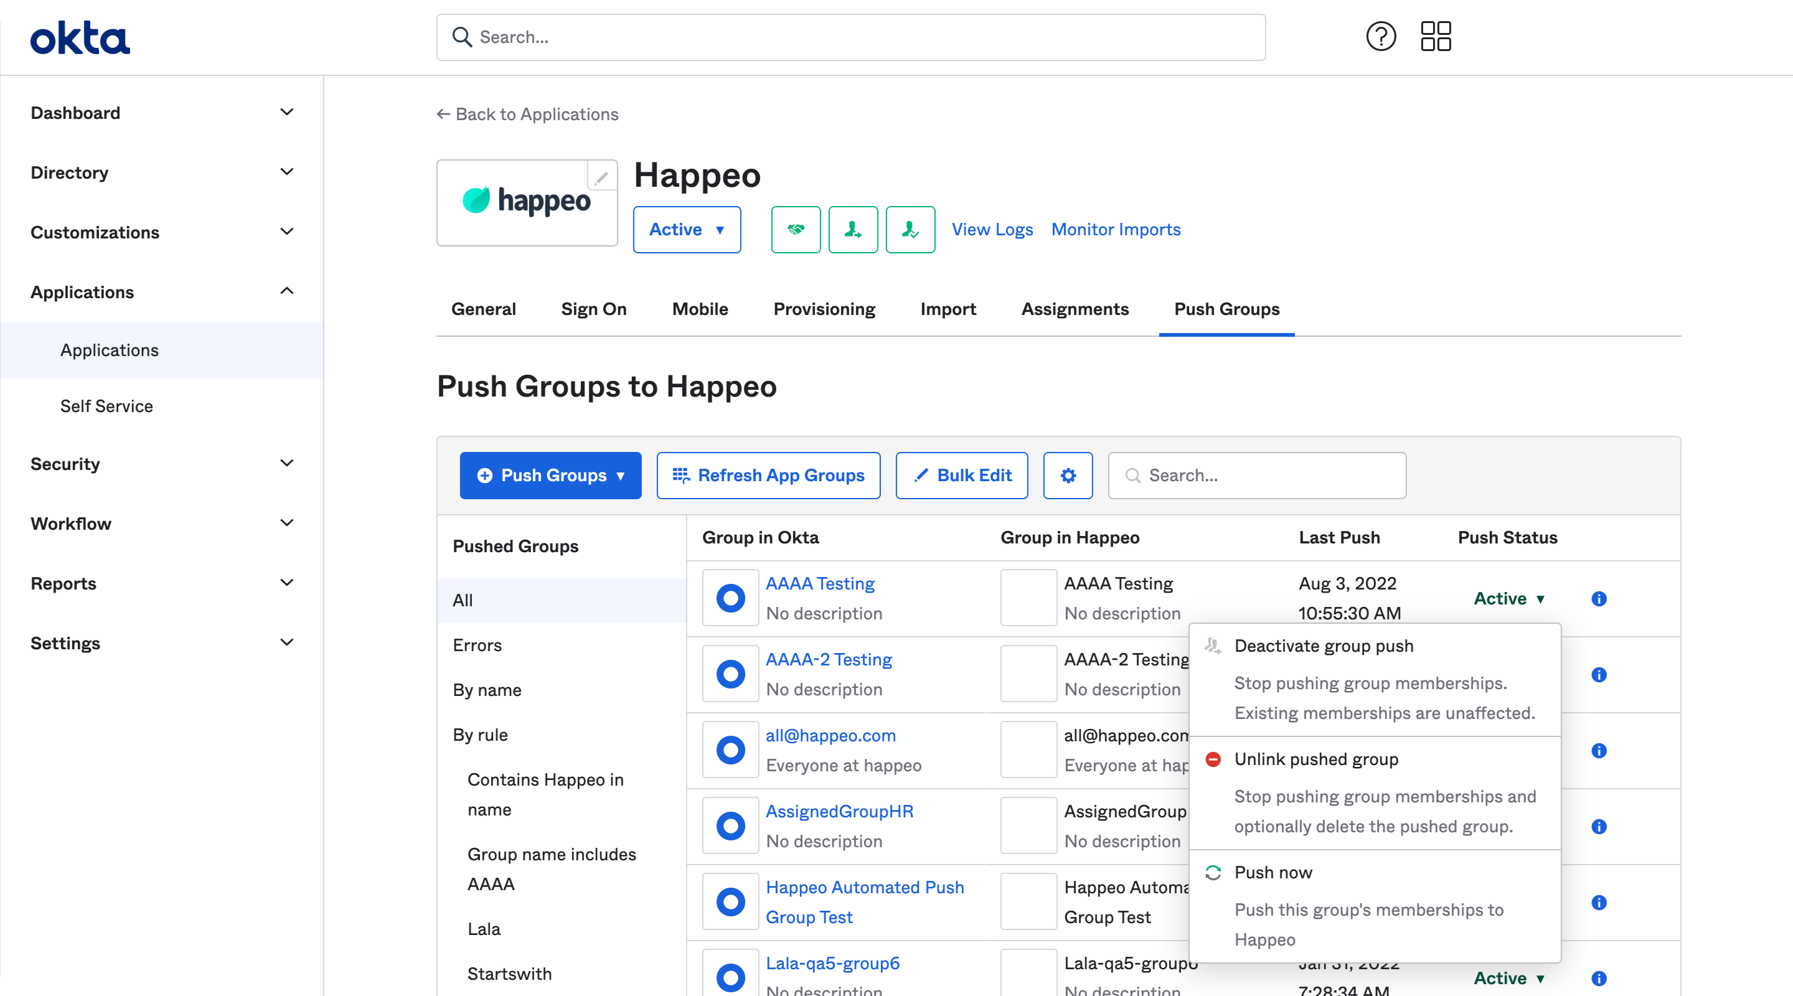Select the Group name includes AAAA rule

pos(561,868)
